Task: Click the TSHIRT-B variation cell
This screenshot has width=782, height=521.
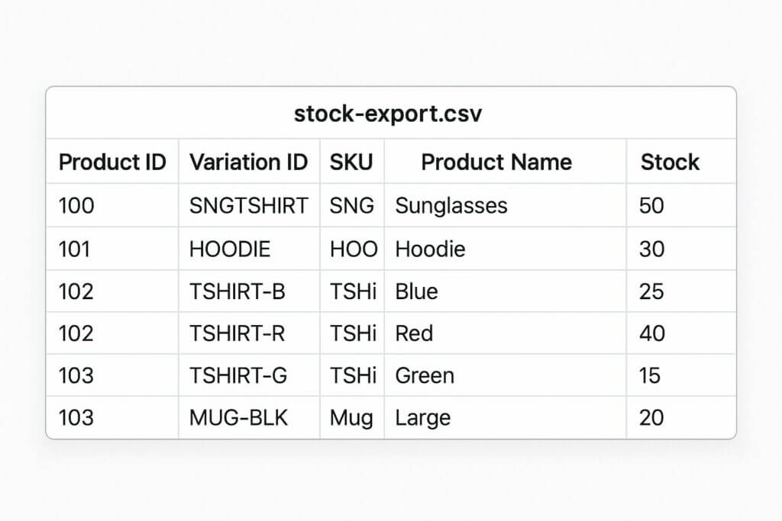Action: click(238, 291)
